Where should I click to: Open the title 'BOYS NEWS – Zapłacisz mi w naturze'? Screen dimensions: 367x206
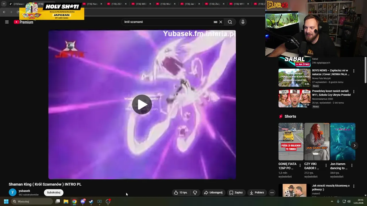(331, 72)
